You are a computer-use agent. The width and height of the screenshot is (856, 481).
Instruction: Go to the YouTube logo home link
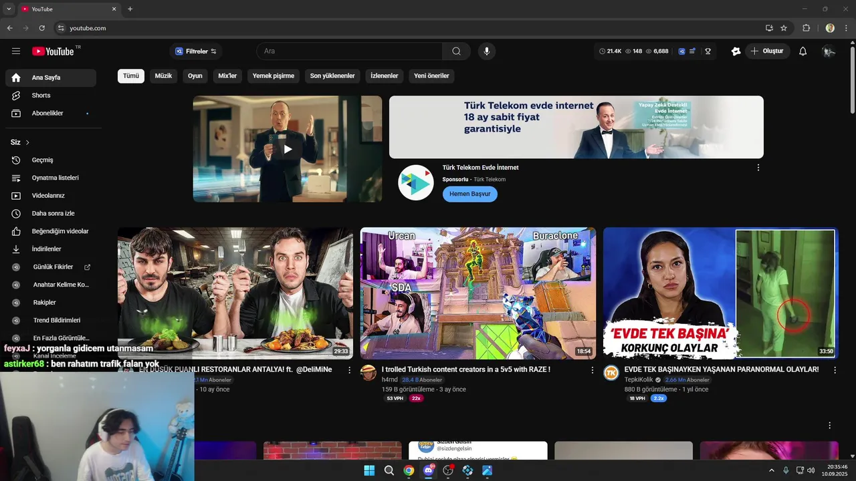pyautogui.click(x=53, y=51)
